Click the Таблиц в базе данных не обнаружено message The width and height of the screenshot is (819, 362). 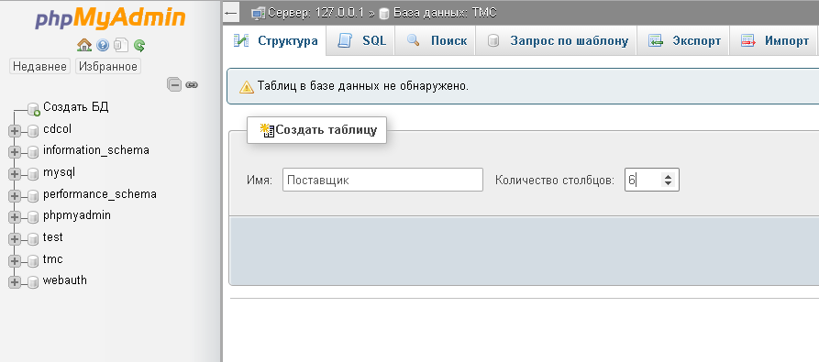pyautogui.click(x=363, y=86)
